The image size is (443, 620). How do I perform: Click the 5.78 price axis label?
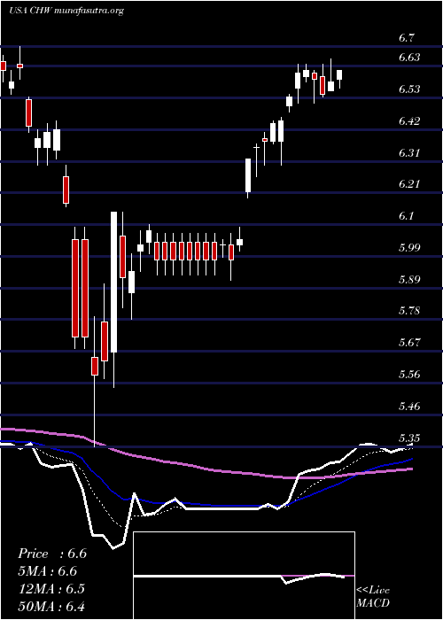(409, 310)
